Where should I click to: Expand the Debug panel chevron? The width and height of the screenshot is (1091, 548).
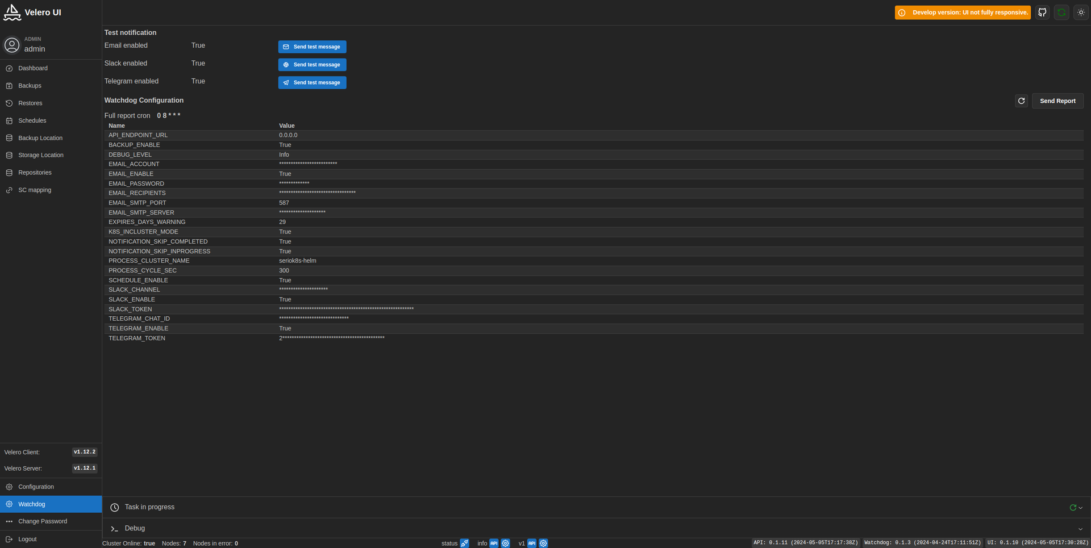click(1081, 529)
